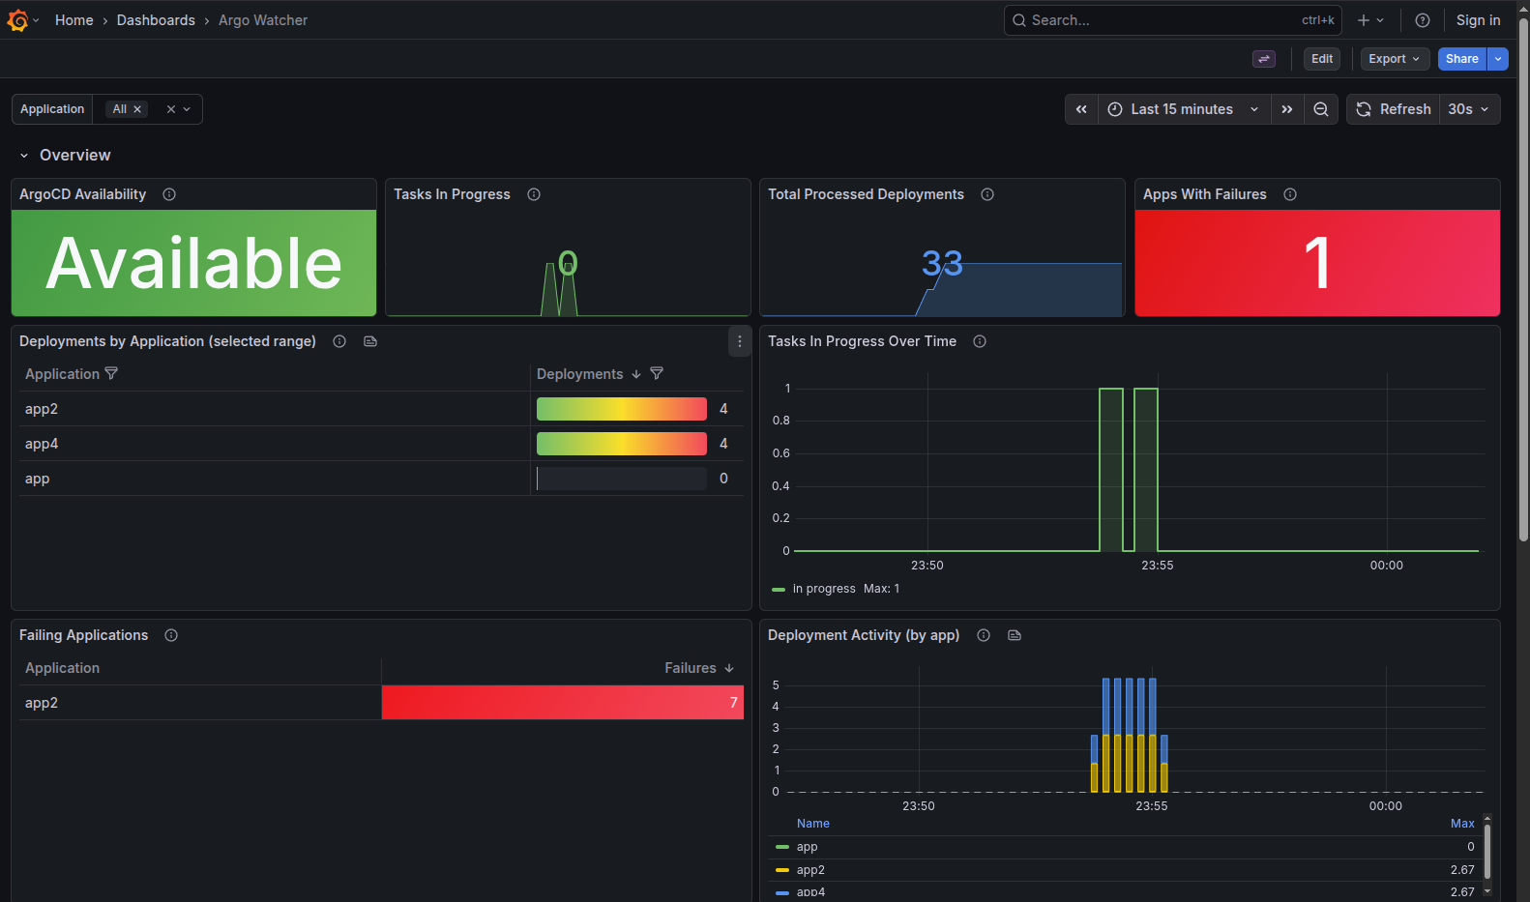Click app4 row in Deployments table
This screenshot has height=902, width=1530.
[381, 444]
